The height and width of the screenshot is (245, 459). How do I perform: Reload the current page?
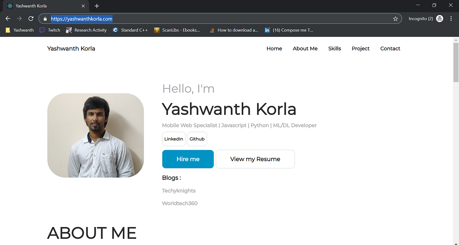(31, 18)
